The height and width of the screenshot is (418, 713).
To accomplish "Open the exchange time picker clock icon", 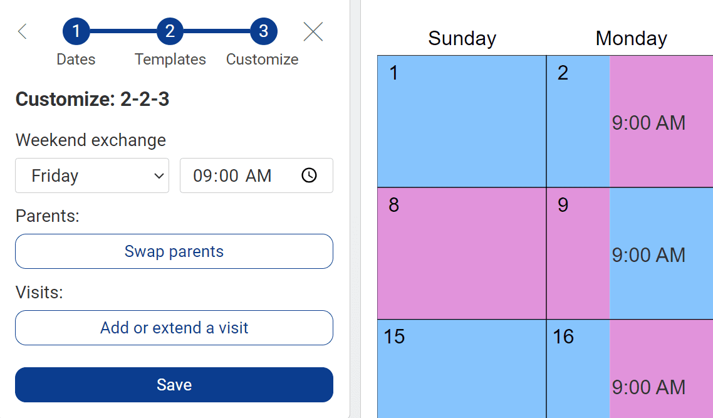I will (308, 175).
